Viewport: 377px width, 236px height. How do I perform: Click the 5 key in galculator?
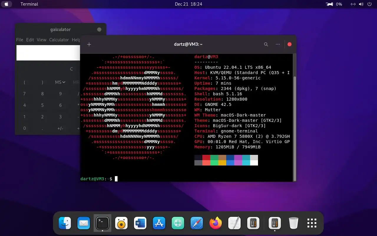pos(42,105)
